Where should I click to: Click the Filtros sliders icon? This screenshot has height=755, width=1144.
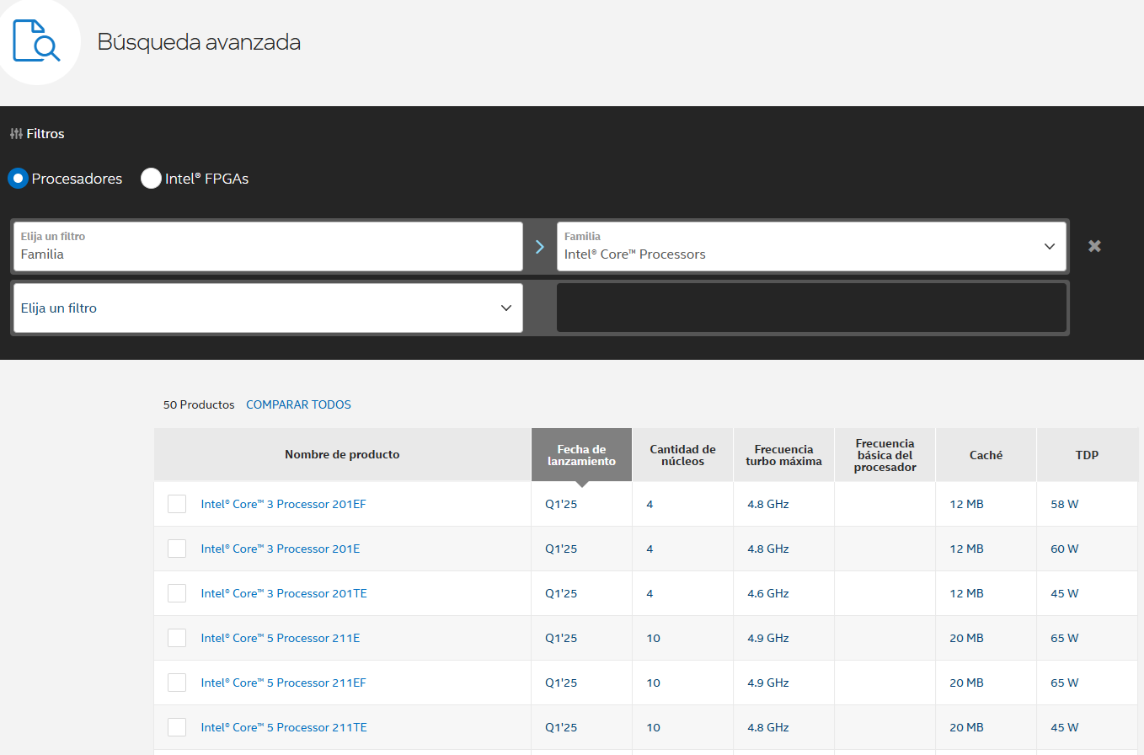pos(16,134)
